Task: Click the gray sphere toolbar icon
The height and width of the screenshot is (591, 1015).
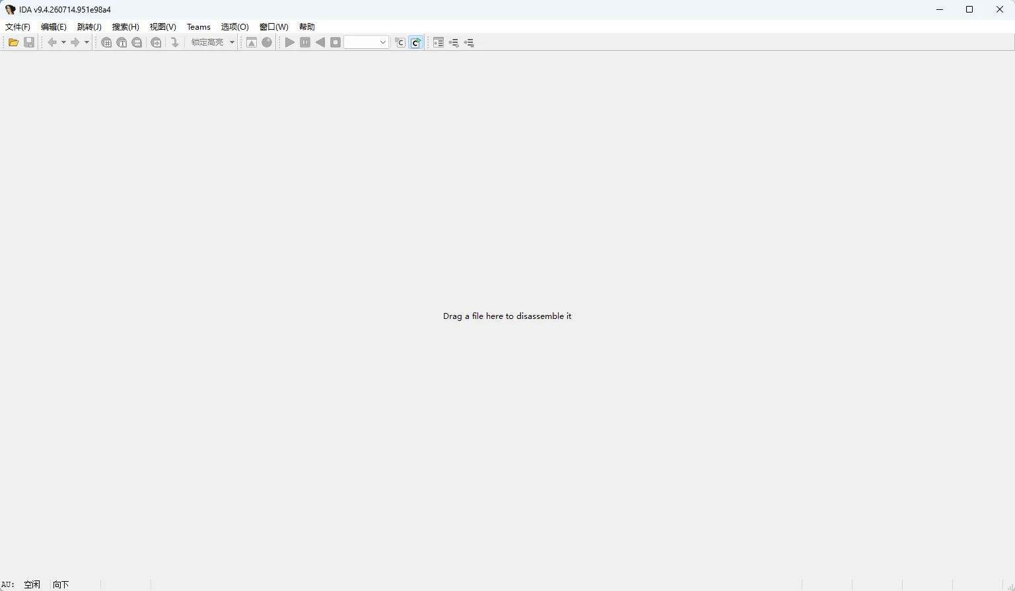Action: click(x=267, y=42)
